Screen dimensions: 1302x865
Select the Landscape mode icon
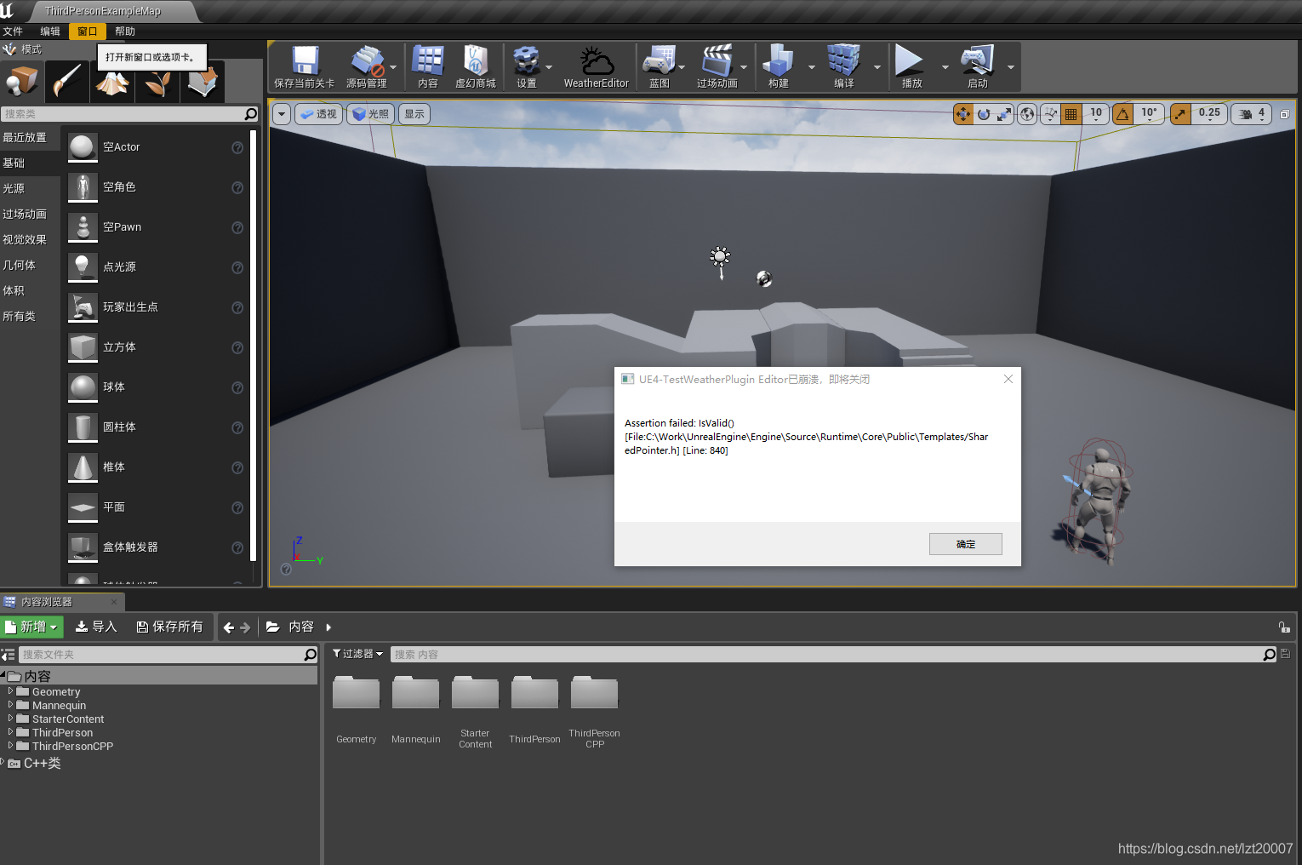coord(112,82)
